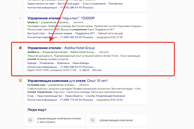Open the Atelika red building favicon
This screenshot has width=194, height=129.
pyautogui.click(x=20, y=48)
